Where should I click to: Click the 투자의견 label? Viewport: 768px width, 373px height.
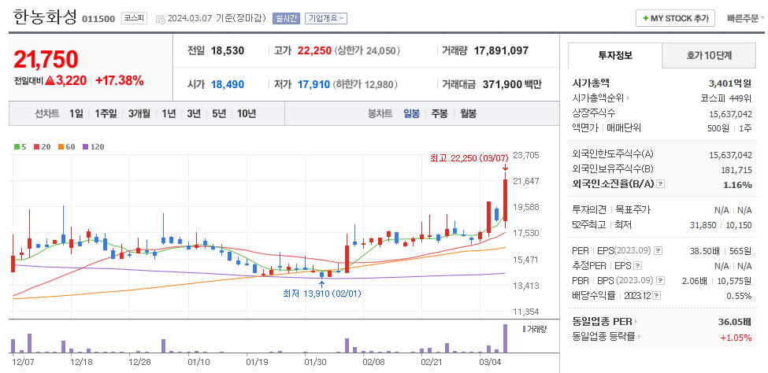[x=589, y=210]
